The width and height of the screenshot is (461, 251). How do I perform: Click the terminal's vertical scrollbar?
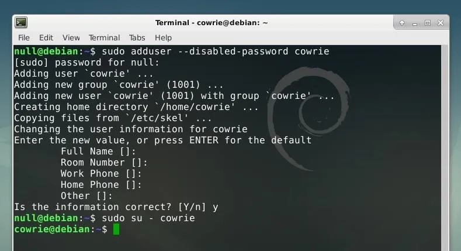(x=444, y=148)
